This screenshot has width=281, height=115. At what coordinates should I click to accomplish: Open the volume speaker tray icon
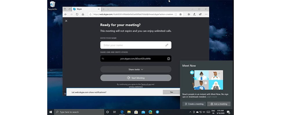[x=204, y=112]
